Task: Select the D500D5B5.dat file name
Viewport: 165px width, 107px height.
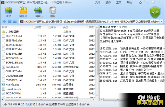Action: pyautogui.click(x=14, y=76)
